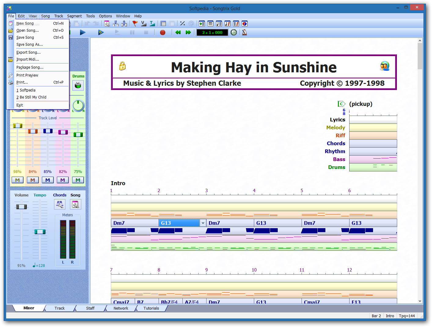Image resolution: width=432 pixels, height=327 pixels.
Task: Click the blue grid table toolbar icon
Action: click(x=163, y=23)
